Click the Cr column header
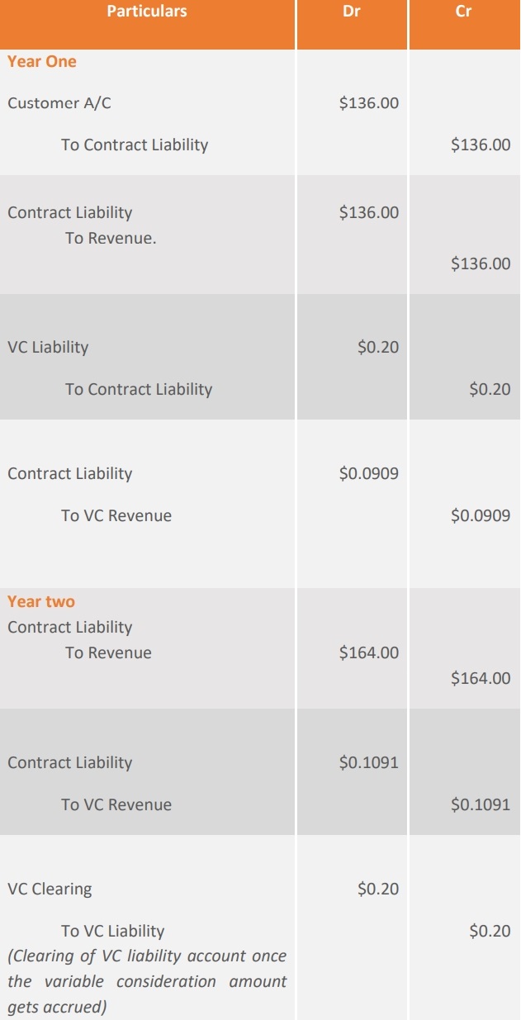 (x=464, y=12)
